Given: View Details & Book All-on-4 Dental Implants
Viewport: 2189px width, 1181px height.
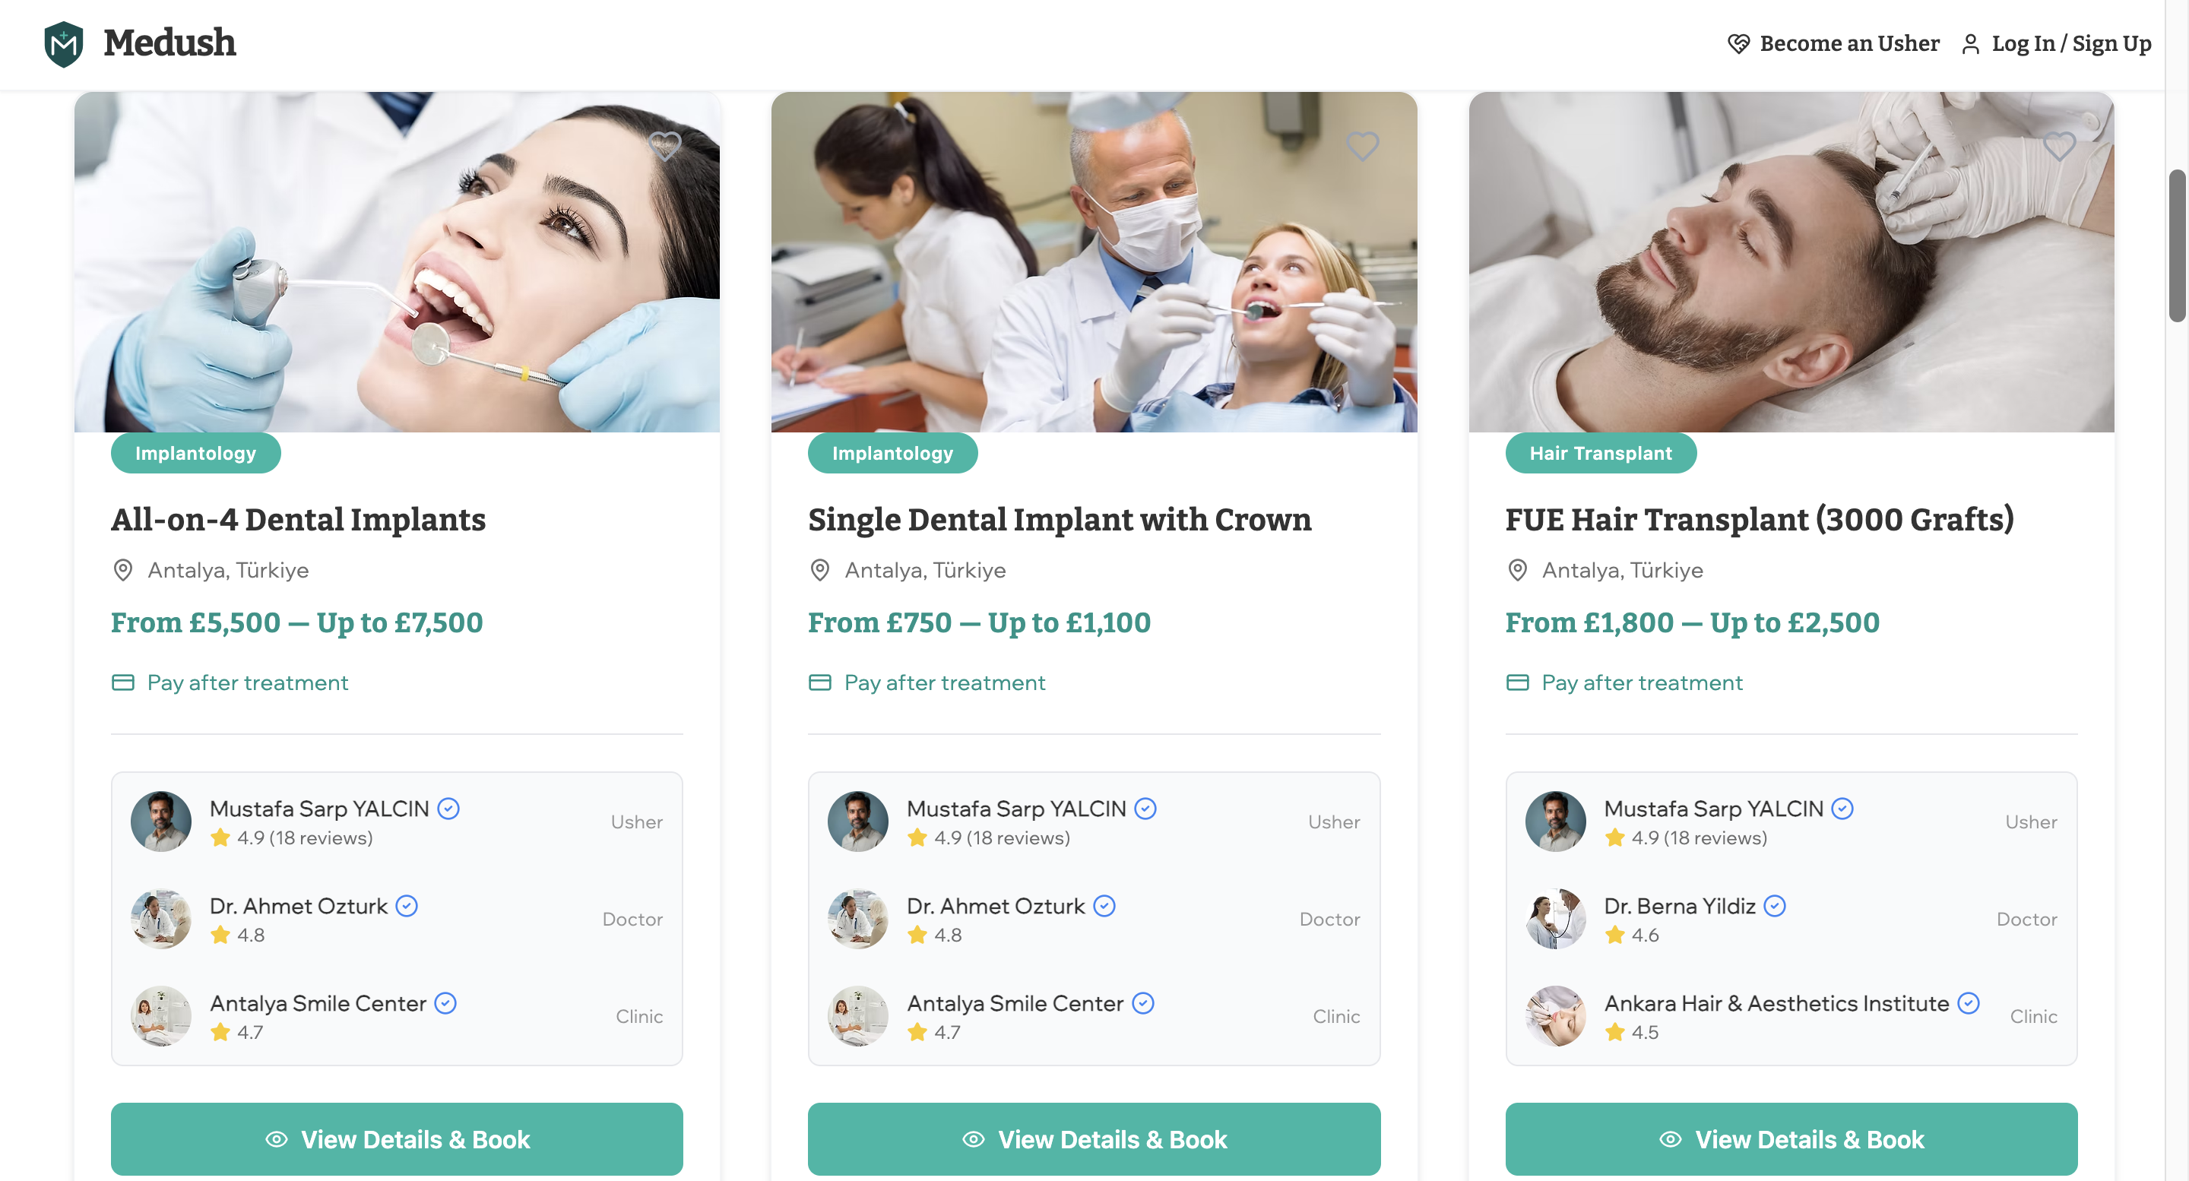Looking at the screenshot, I should click(x=397, y=1139).
